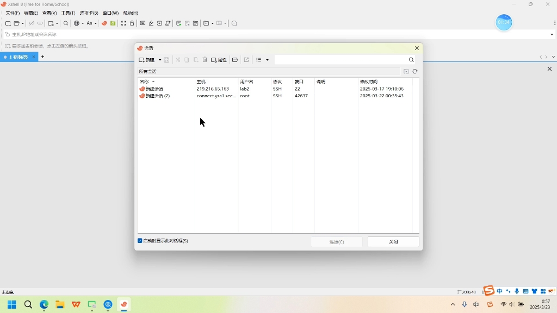Image resolution: width=557 pixels, height=313 pixels.
Task: Expand the new-tab-group toolbar dropdown arrow
Action: tap(213, 23)
